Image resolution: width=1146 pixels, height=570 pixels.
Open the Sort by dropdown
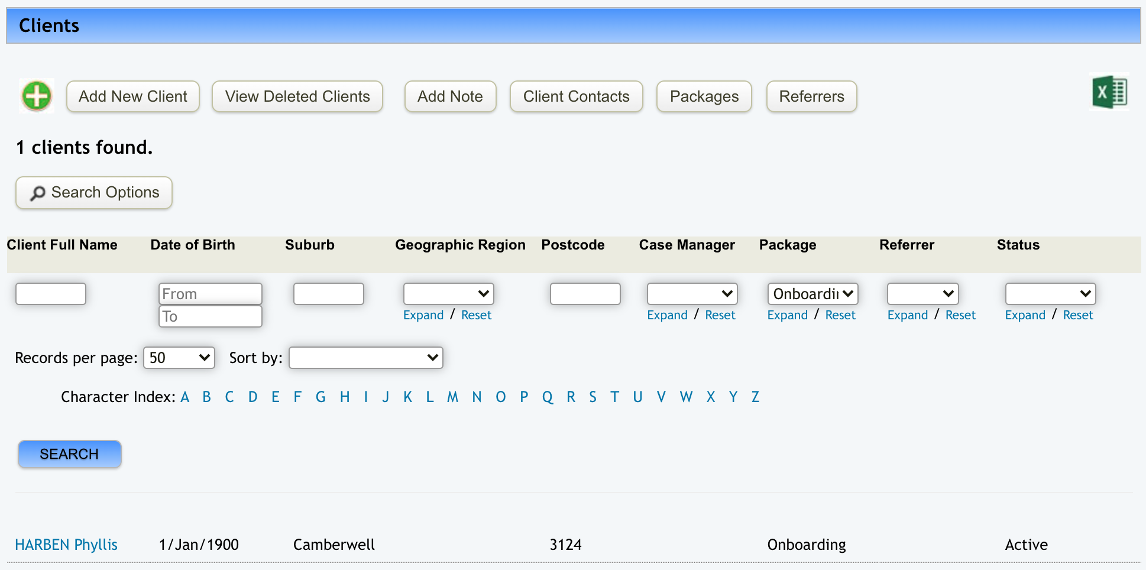pos(365,358)
